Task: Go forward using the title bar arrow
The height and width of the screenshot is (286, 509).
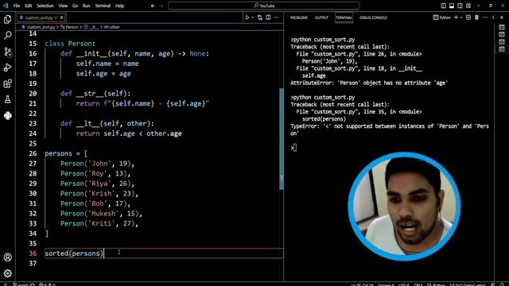Action: [x=161, y=6]
